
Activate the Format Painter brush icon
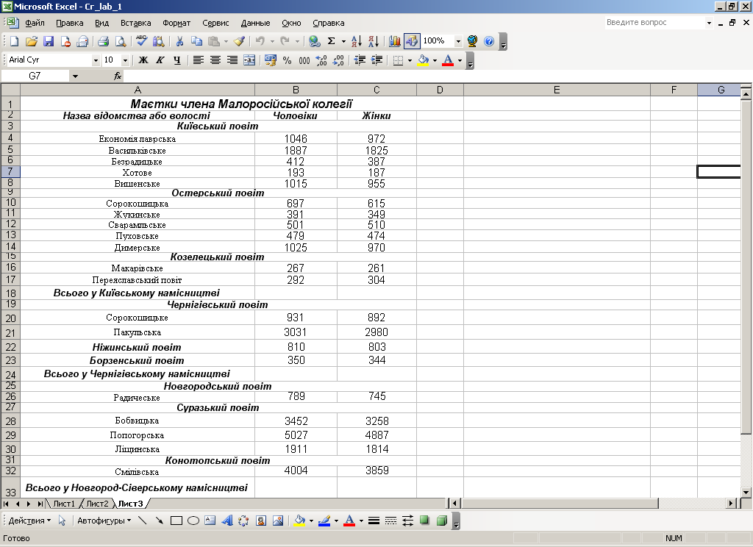click(239, 41)
